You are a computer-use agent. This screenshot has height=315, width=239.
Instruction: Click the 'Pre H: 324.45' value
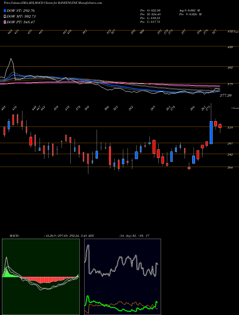(150, 14)
